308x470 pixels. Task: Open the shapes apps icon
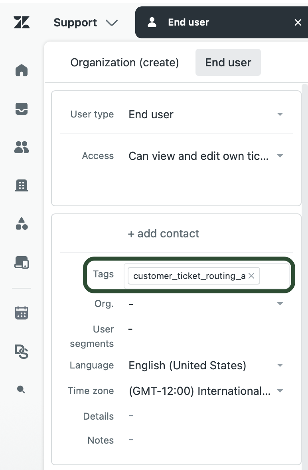click(x=22, y=224)
